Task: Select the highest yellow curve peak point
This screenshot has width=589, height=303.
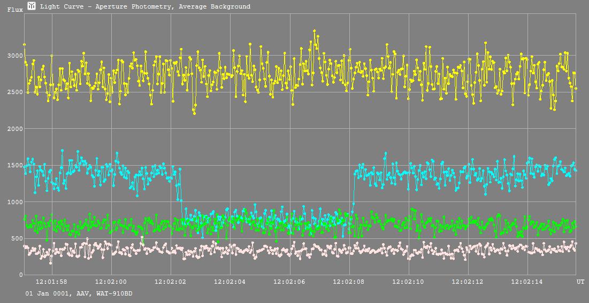Action: (315, 31)
